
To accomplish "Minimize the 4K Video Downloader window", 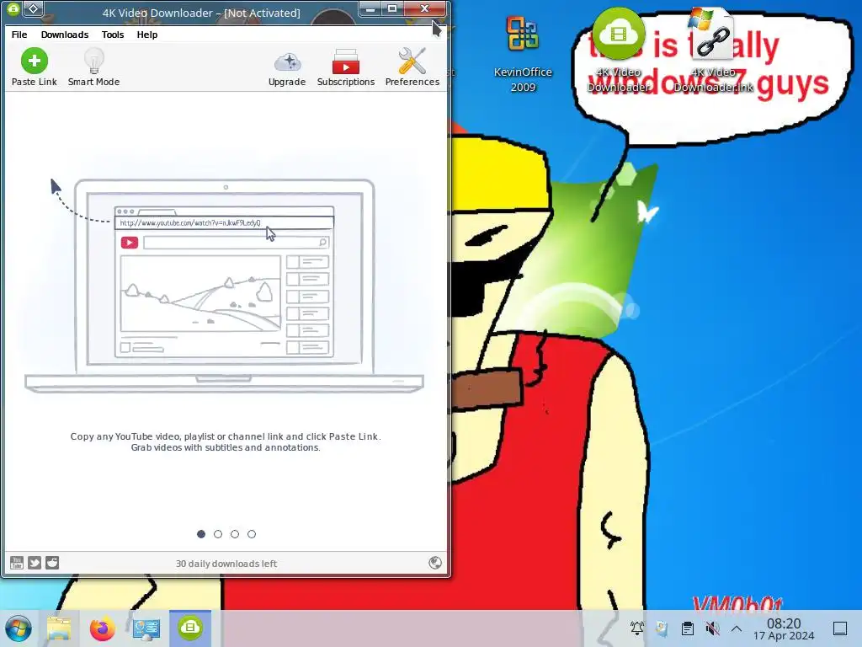I will pyautogui.click(x=370, y=8).
